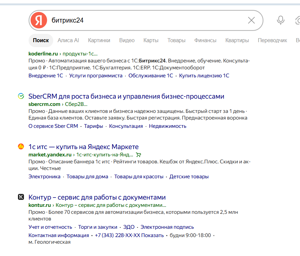Click the Электронная подпись link under Контур
300x256 pixels.
[x=167, y=227]
